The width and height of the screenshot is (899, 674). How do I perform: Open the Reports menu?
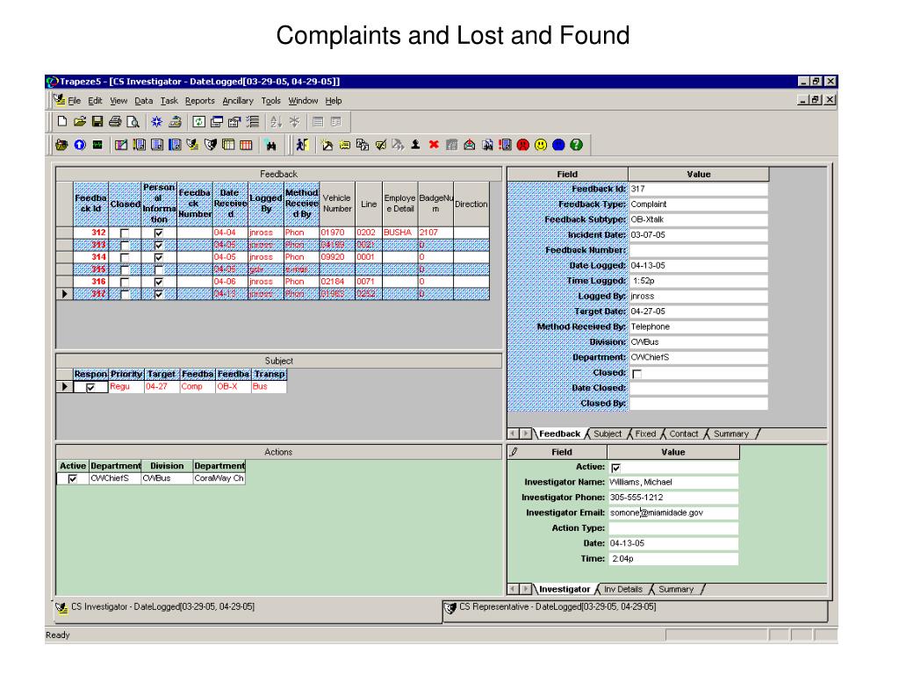pos(199,101)
